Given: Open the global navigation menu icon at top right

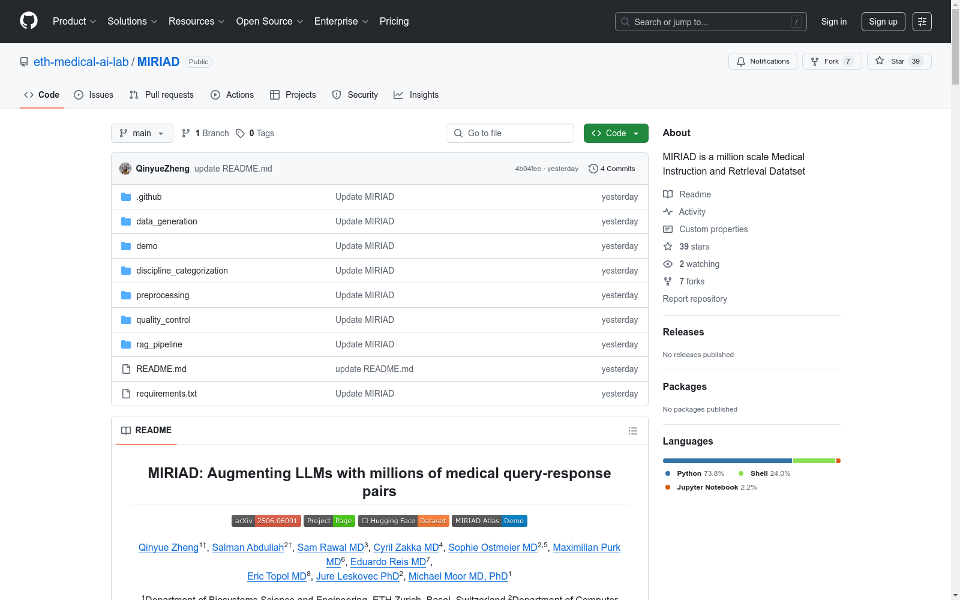Looking at the screenshot, I should pos(922,22).
